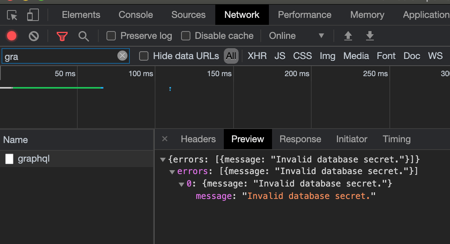Collapse the index 0 object node
450x244 pixels.
tap(181, 184)
